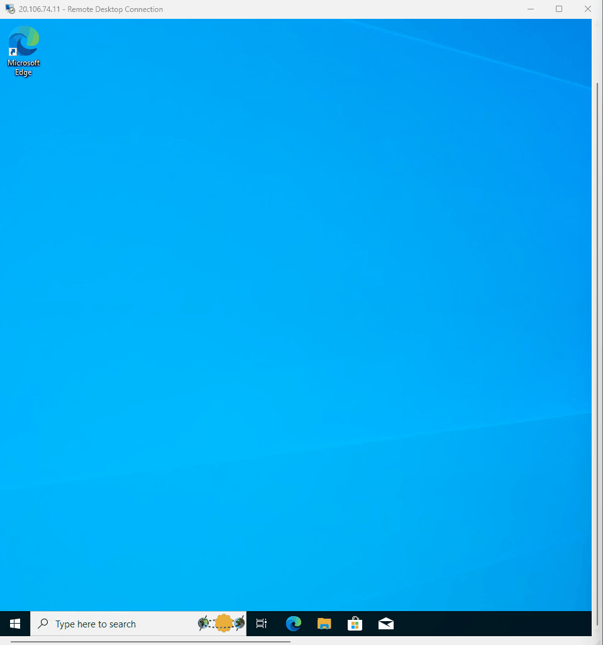This screenshot has width=603, height=645.
Task: Minimize the Remote Desktop Connection window
Action: point(531,9)
